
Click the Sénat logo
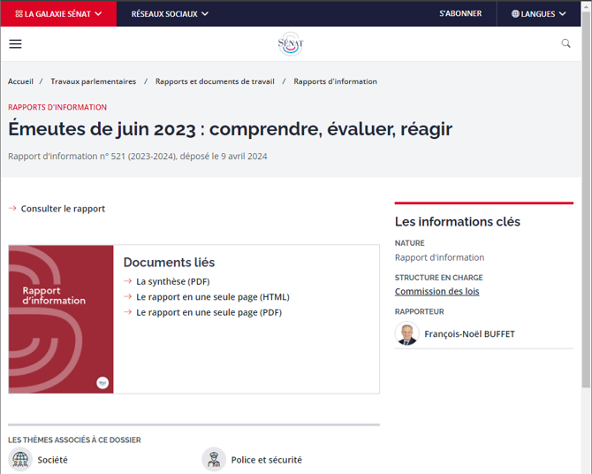click(291, 44)
